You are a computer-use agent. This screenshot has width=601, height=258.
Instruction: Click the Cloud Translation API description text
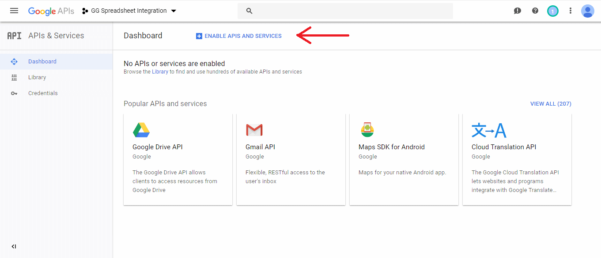click(x=515, y=181)
